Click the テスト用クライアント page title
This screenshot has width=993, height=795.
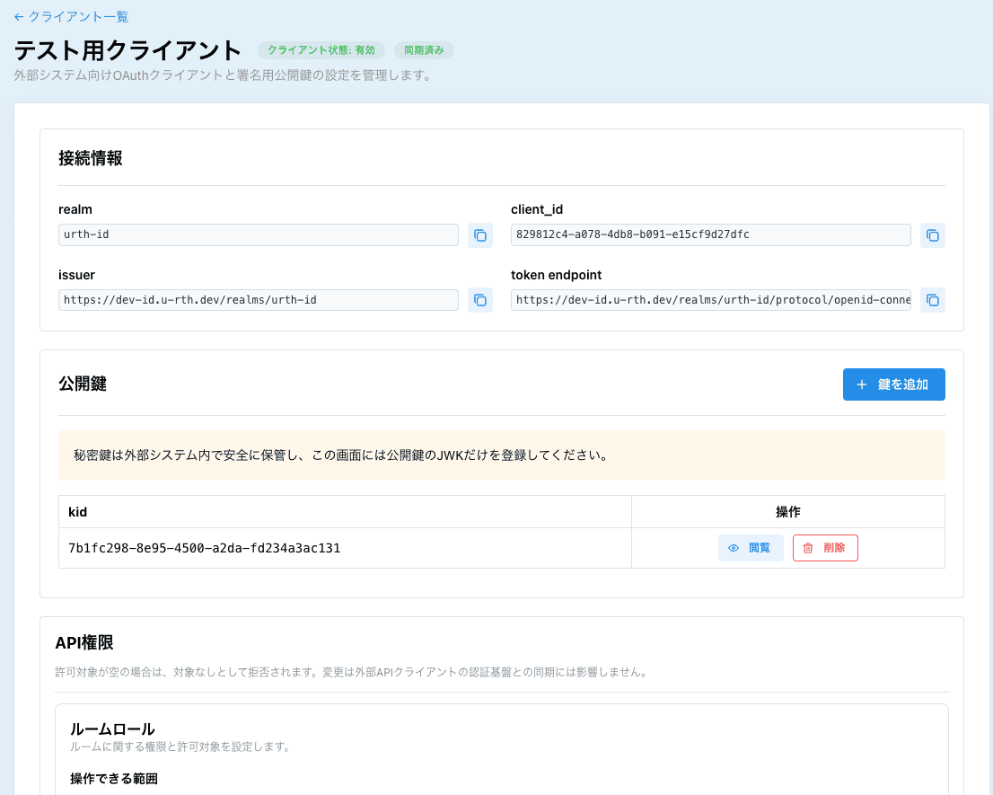[127, 50]
